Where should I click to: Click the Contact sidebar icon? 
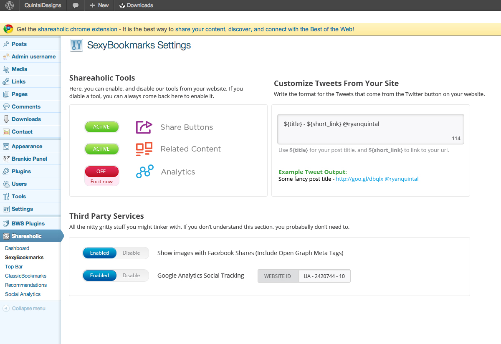click(6, 132)
